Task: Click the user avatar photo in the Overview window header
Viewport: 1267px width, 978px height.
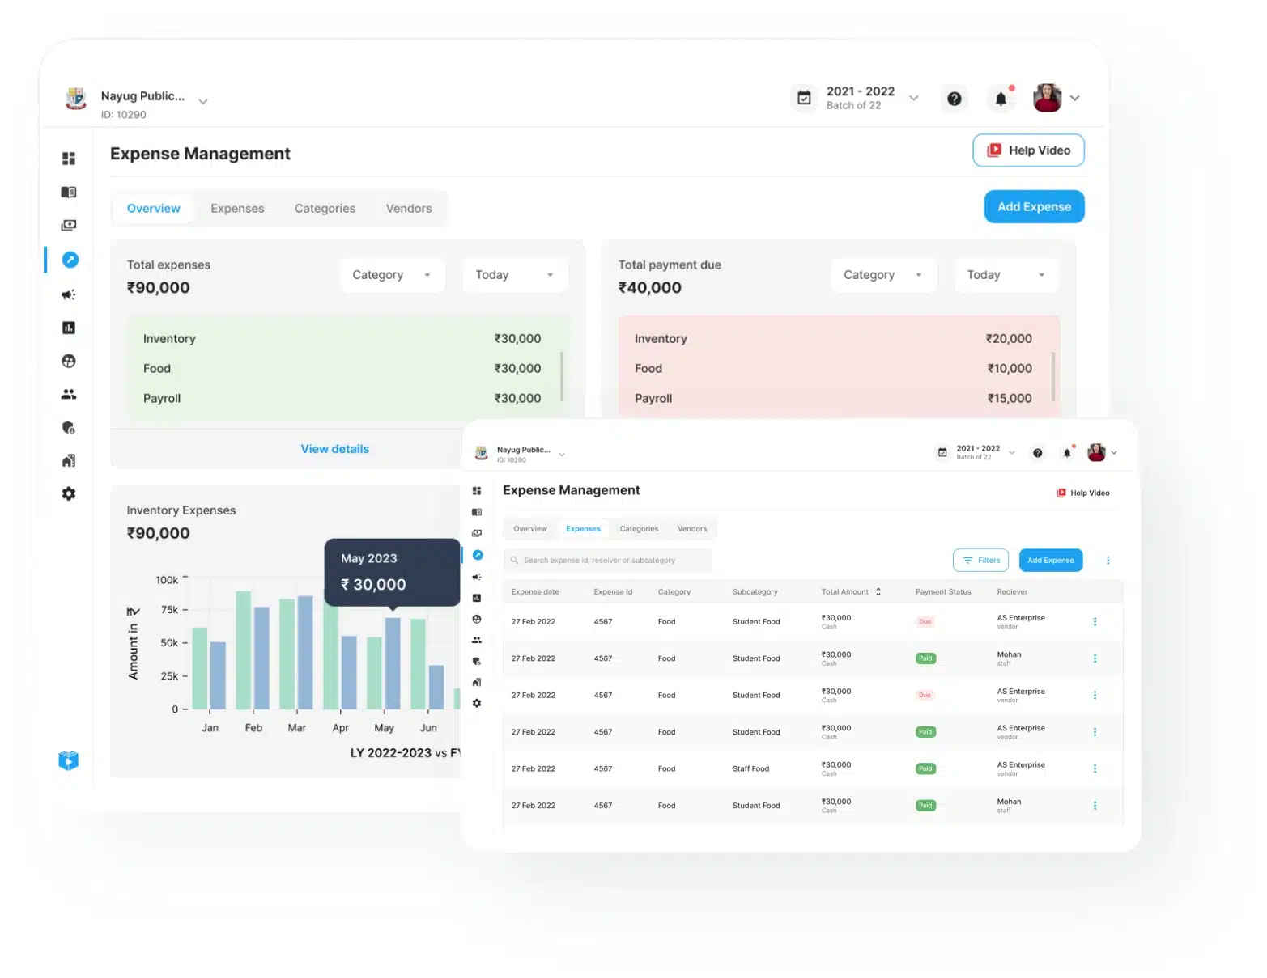Action: 1048,98
